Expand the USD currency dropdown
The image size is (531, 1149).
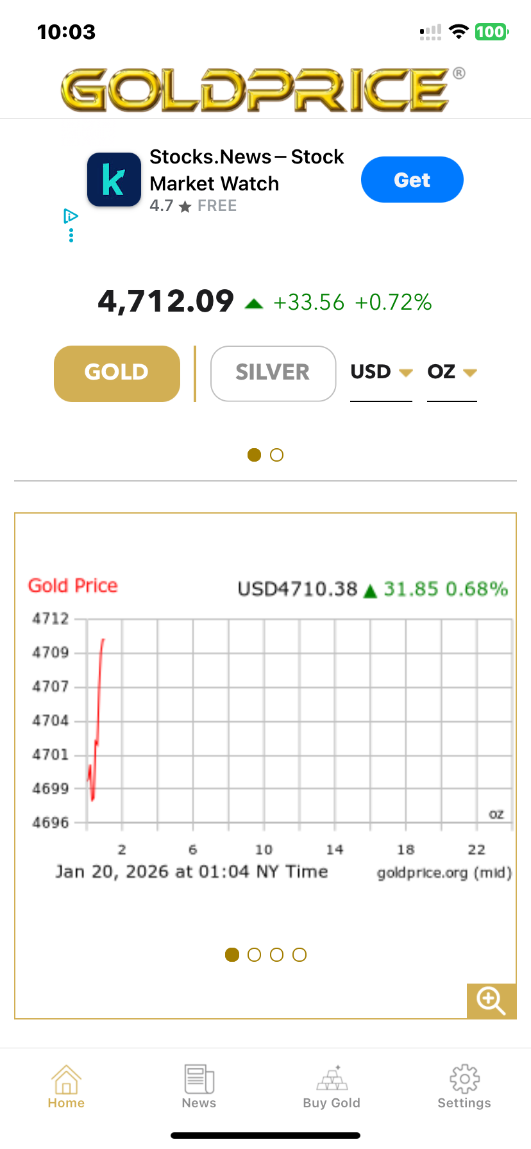381,373
